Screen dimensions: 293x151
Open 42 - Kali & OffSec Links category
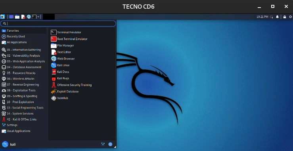coord(23,119)
